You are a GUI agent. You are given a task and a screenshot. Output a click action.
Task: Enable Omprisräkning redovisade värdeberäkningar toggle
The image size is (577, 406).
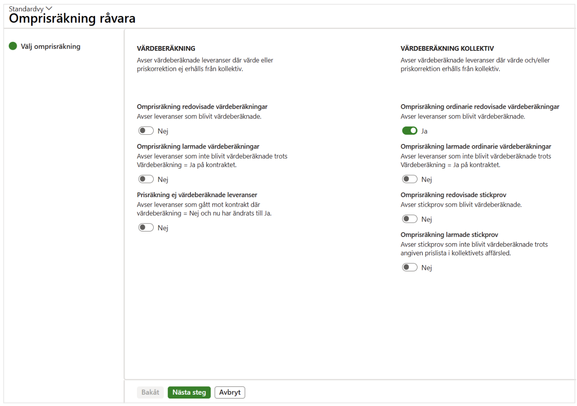pos(146,131)
